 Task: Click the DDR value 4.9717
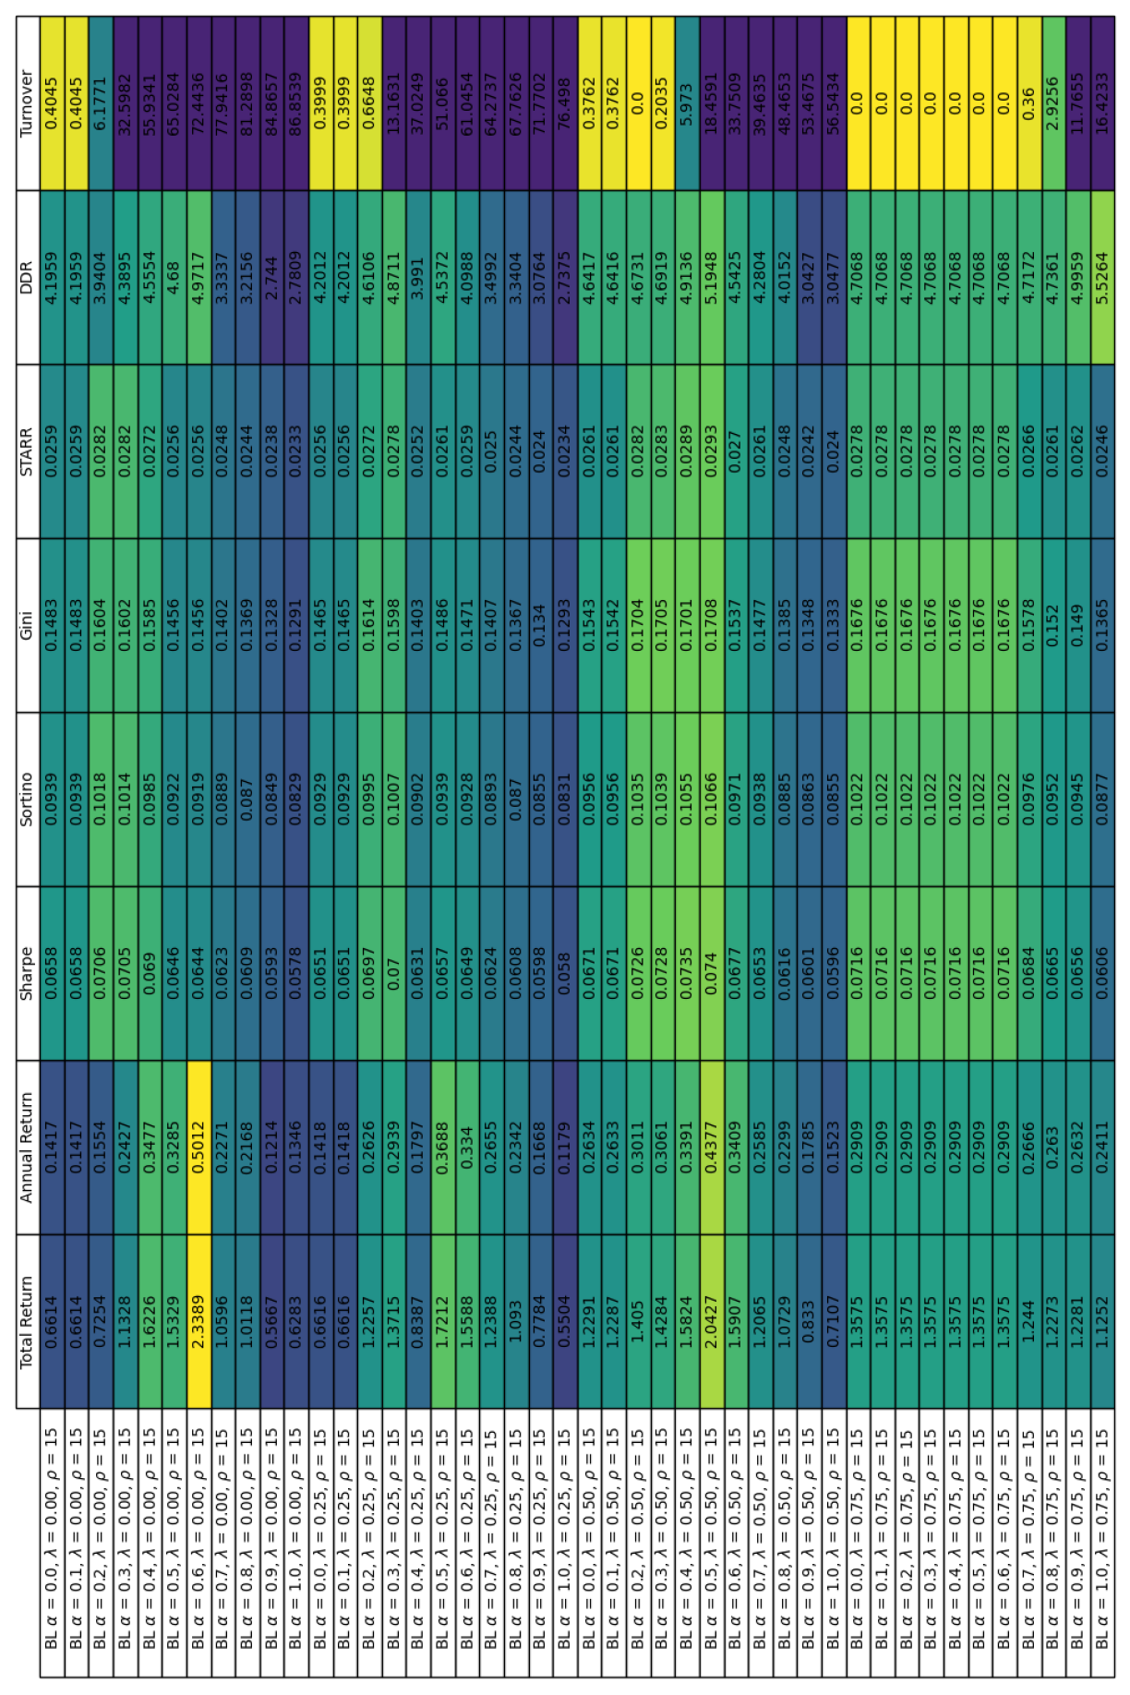(198, 277)
